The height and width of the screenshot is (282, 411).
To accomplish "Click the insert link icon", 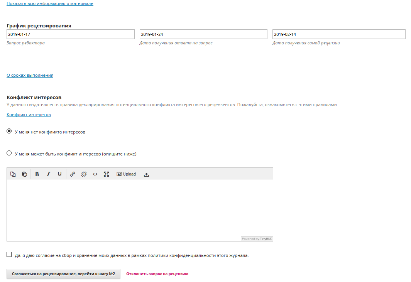I will click(x=73, y=174).
